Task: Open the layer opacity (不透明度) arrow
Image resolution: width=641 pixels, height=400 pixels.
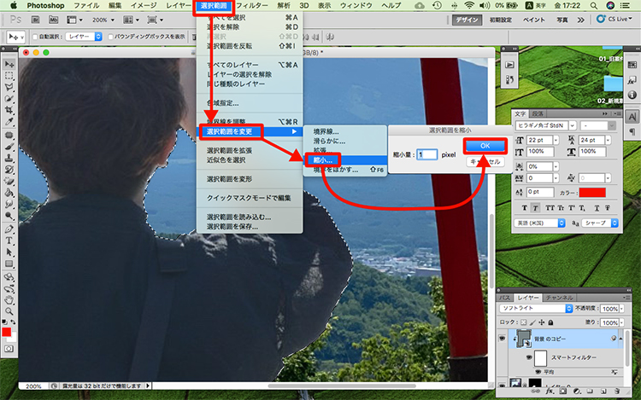Action: pyautogui.click(x=622, y=309)
